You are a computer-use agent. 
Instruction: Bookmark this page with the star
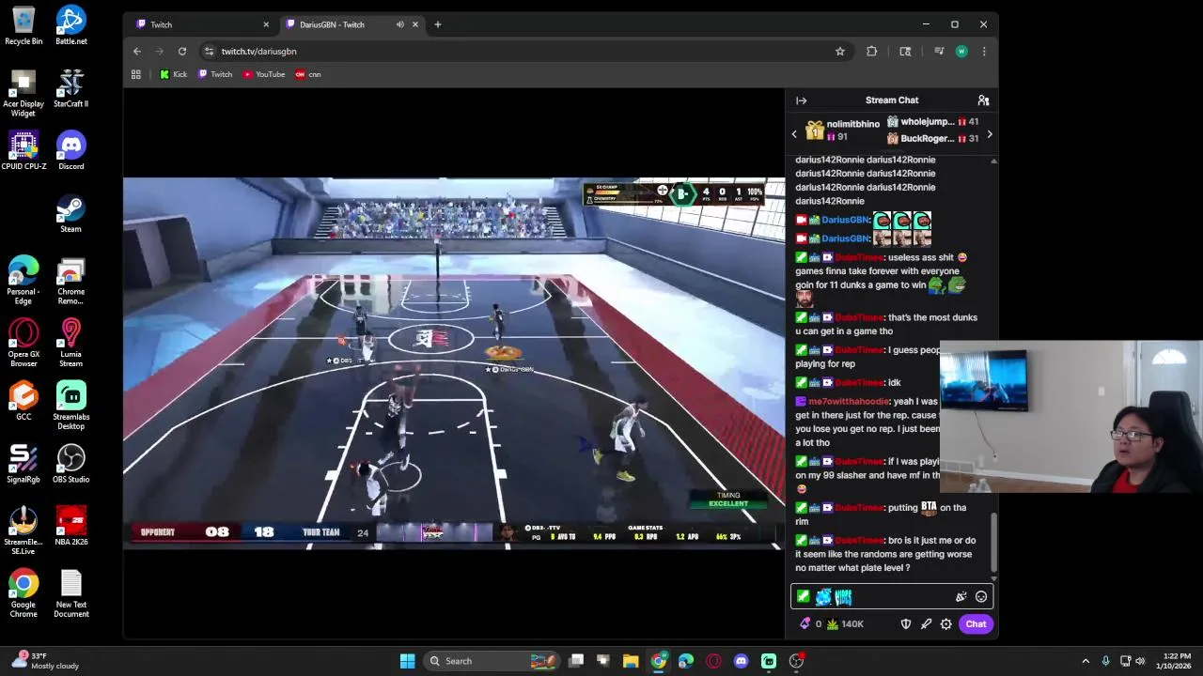tap(840, 51)
